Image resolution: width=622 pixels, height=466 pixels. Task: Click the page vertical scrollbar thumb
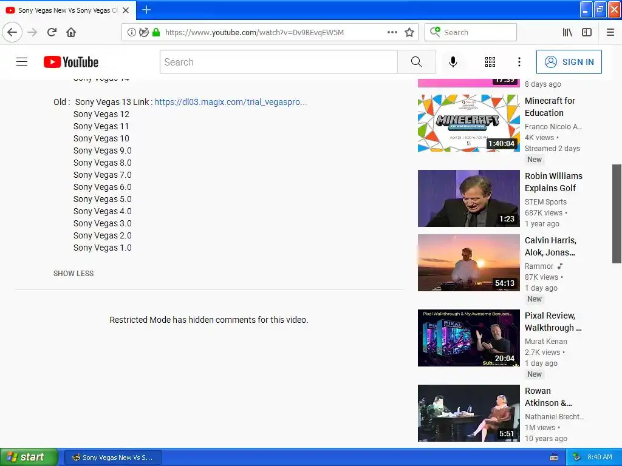617,214
